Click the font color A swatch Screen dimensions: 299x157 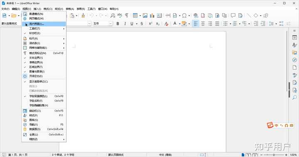(x=175, y=24)
